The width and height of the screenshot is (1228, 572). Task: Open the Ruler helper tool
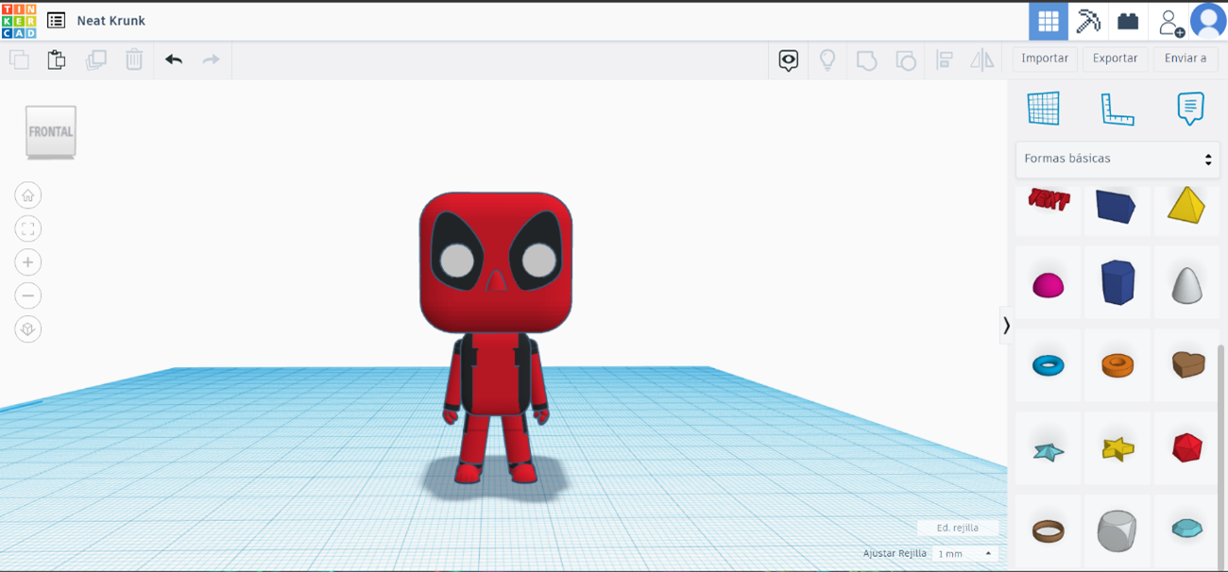tap(1118, 108)
